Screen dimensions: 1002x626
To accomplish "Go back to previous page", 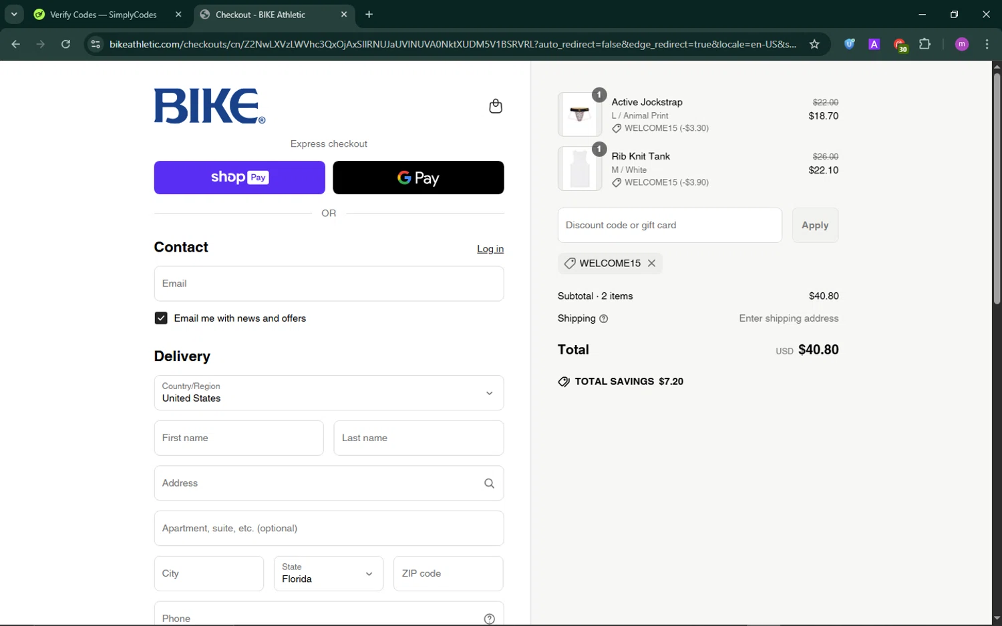I will (16, 44).
